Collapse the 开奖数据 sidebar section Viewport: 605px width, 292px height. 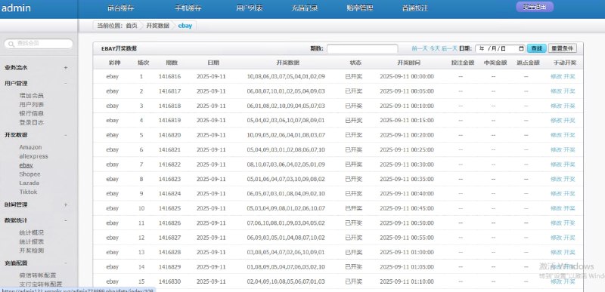[66, 135]
